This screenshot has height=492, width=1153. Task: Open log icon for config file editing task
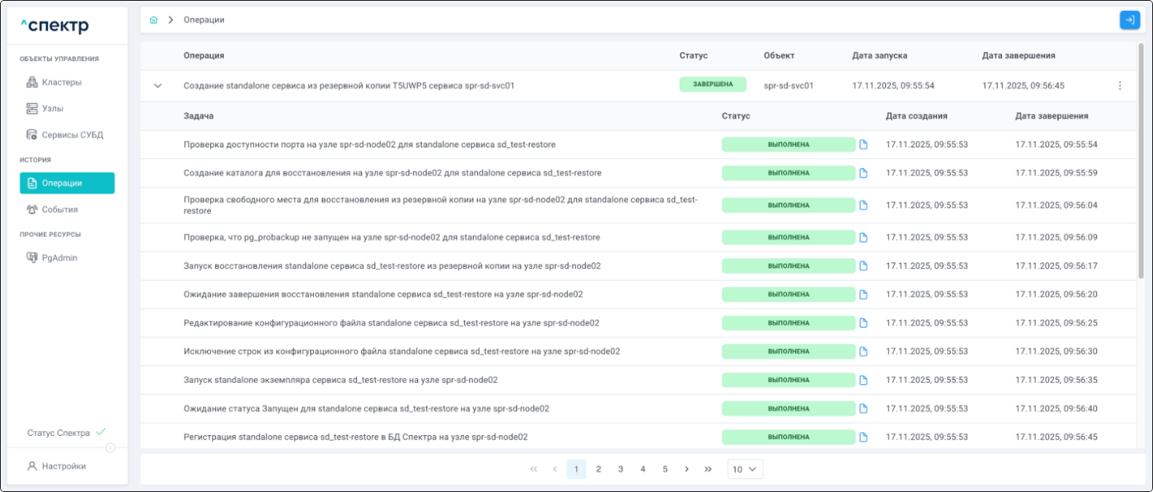pos(863,323)
